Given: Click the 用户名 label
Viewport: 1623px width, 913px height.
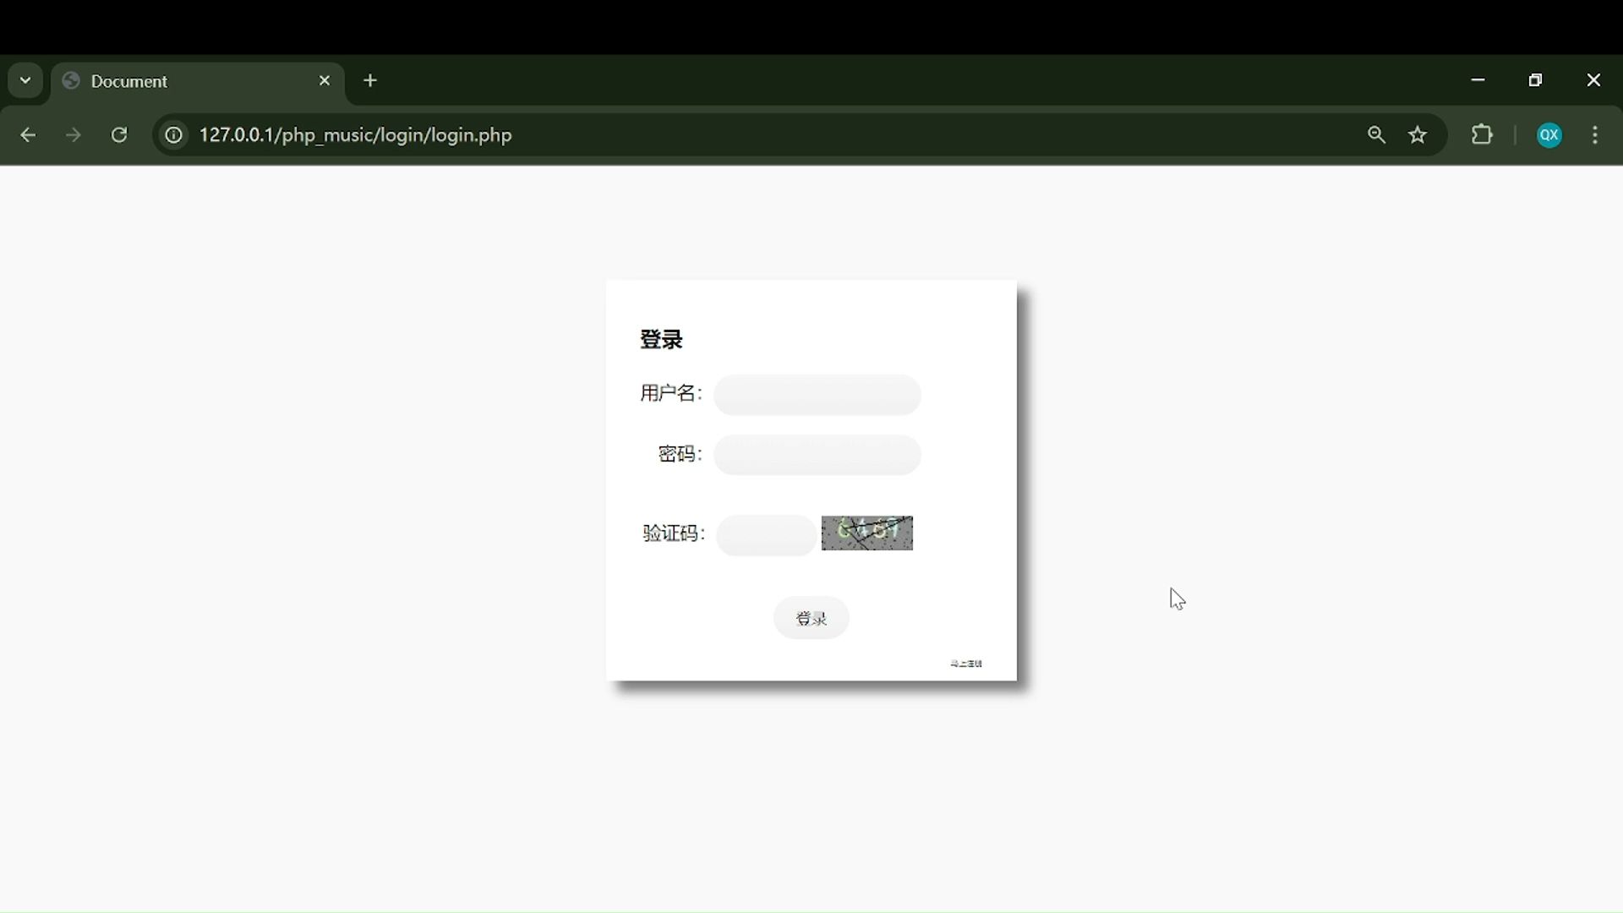Looking at the screenshot, I should click(671, 393).
